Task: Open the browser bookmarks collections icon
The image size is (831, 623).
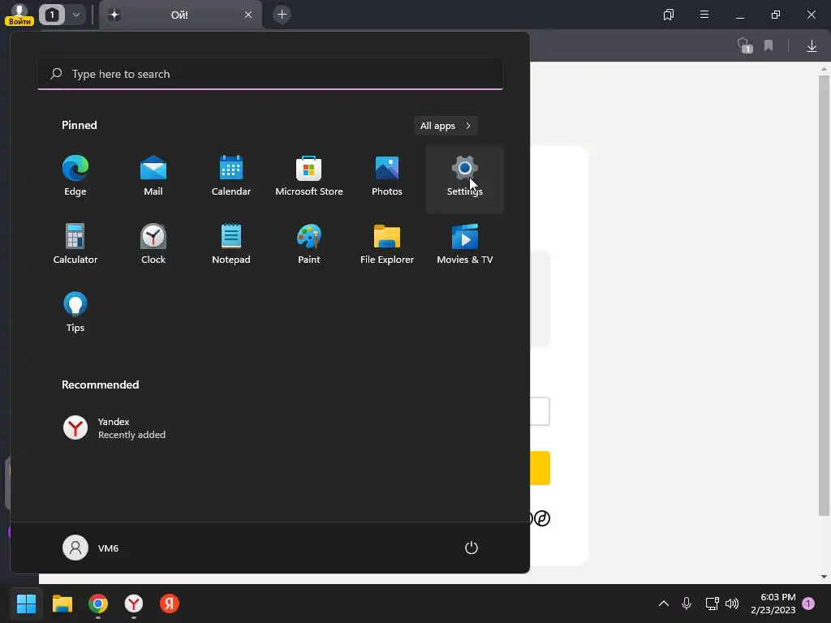Action: (x=669, y=15)
